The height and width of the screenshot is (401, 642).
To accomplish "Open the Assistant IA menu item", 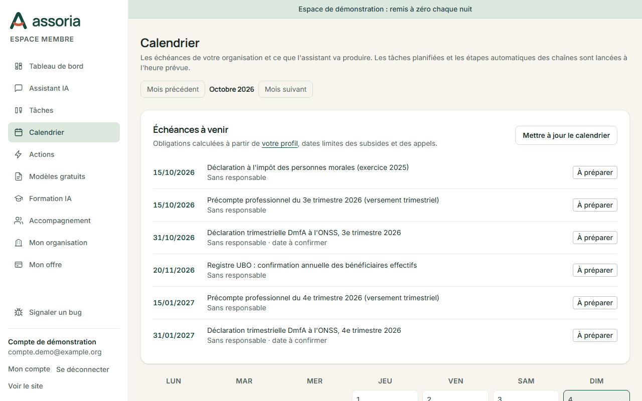I will tap(64, 88).
